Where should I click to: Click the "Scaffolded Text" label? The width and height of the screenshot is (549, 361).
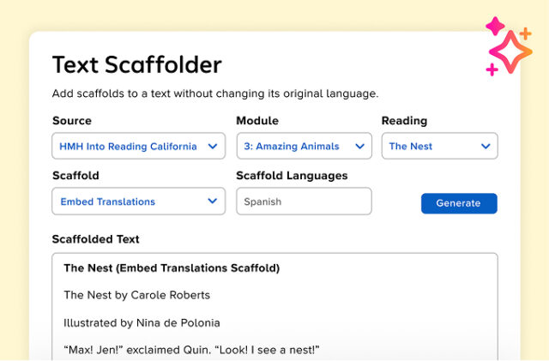(x=95, y=239)
